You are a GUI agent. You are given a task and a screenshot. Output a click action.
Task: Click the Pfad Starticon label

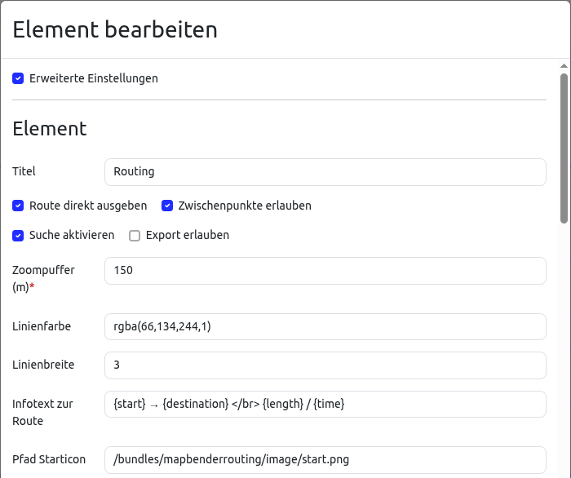(x=49, y=459)
